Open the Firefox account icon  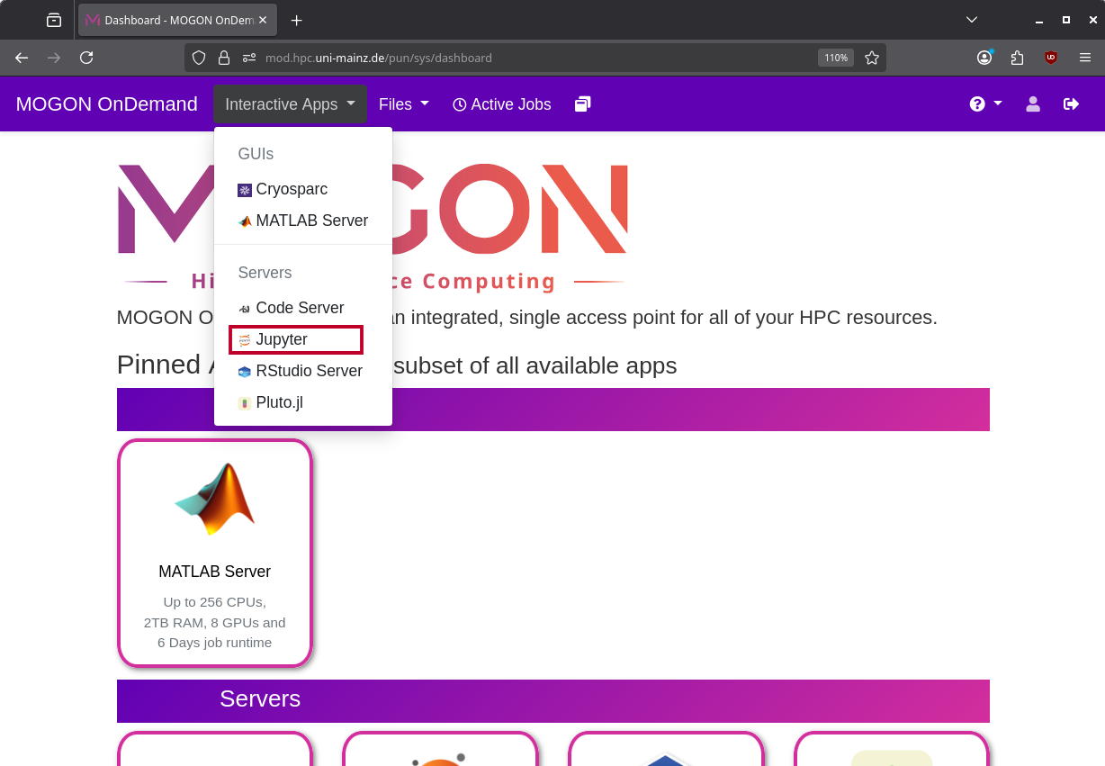point(984,58)
